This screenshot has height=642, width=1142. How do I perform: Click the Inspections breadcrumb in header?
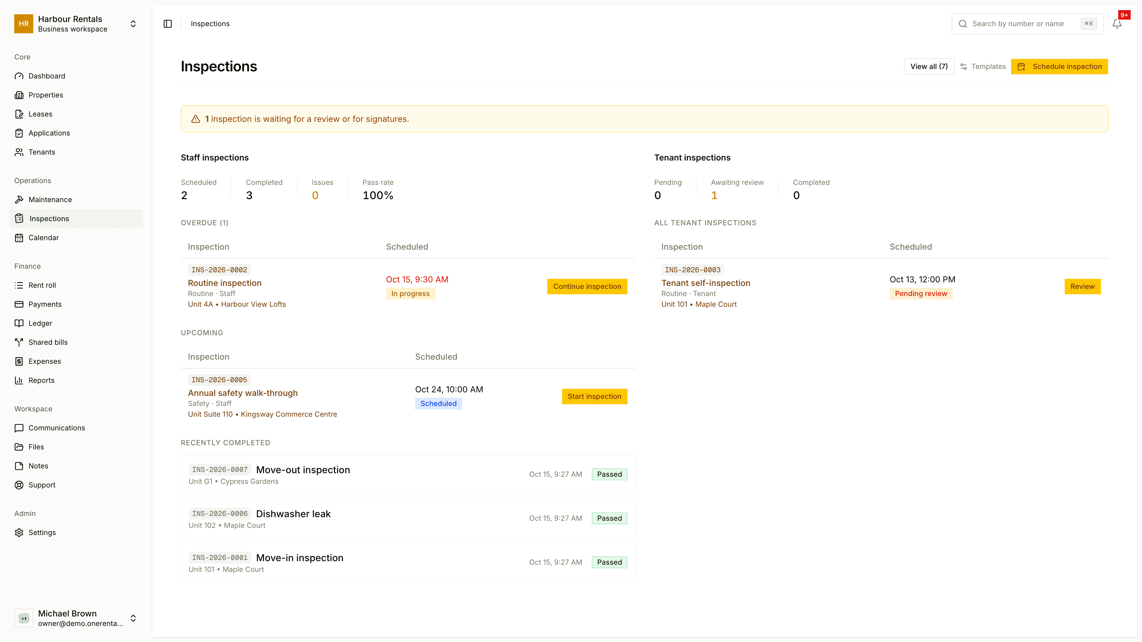pyautogui.click(x=210, y=24)
